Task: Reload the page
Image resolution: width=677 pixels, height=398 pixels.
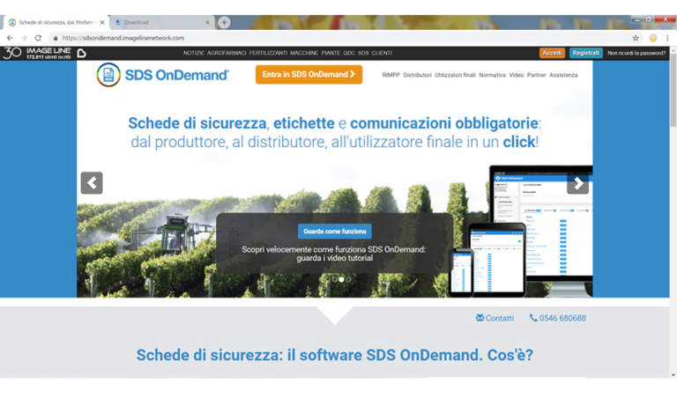Action: tap(38, 38)
